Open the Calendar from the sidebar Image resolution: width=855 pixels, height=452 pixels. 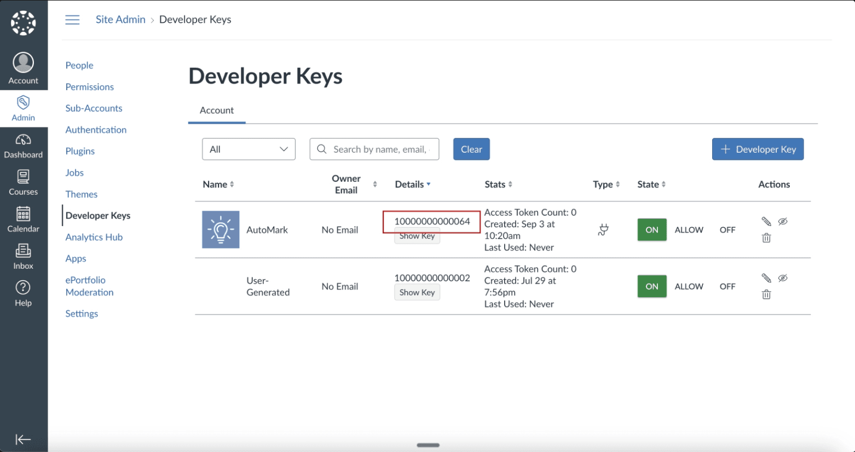[23, 219]
